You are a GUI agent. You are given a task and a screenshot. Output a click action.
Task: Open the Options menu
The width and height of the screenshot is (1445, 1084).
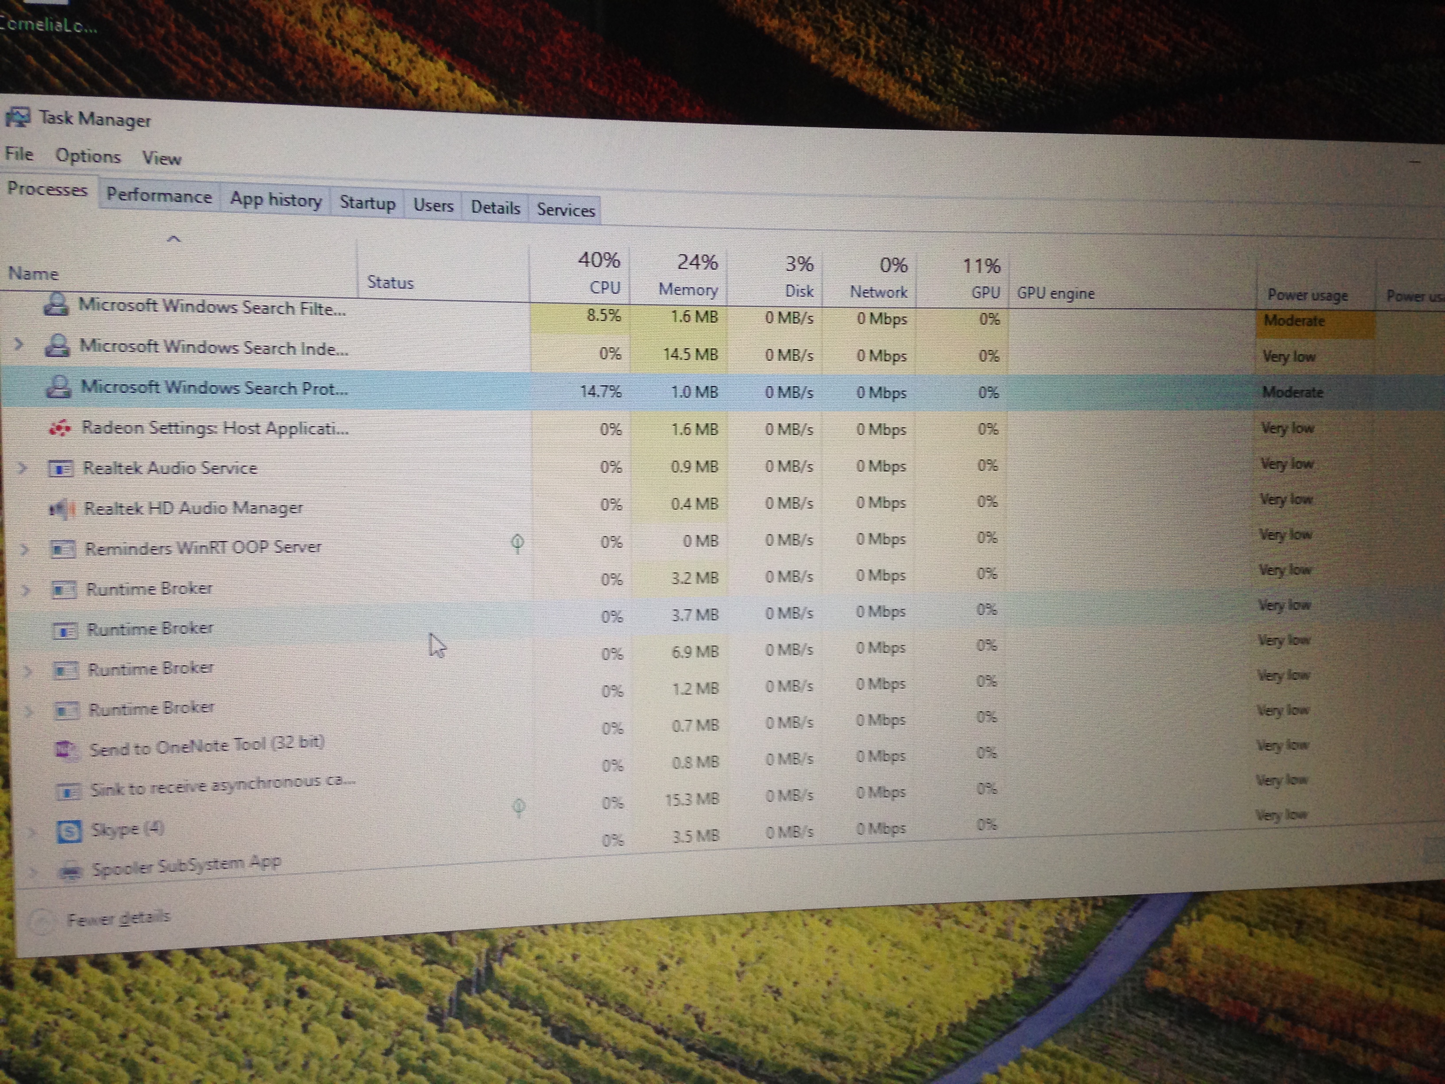[x=88, y=155]
